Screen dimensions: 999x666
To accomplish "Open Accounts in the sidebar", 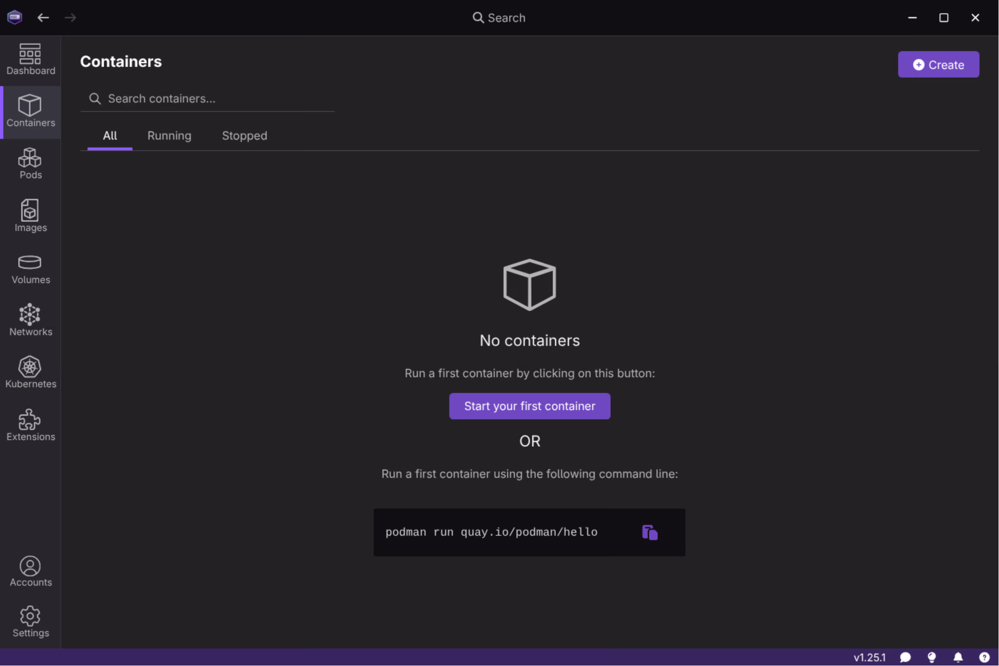I will click(30, 571).
